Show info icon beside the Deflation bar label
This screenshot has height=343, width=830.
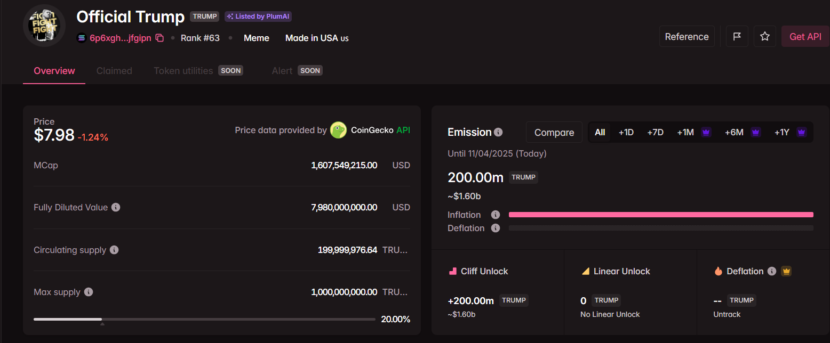click(x=496, y=228)
